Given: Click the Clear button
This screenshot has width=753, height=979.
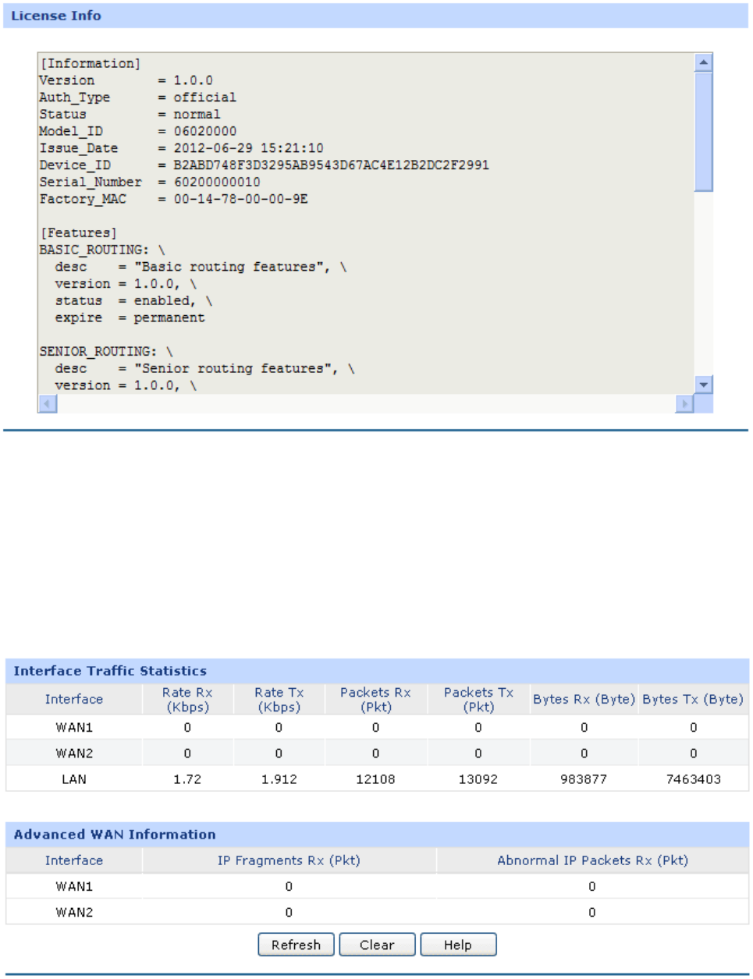Looking at the screenshot, I should pyautogui.click(x=377, y=945).
